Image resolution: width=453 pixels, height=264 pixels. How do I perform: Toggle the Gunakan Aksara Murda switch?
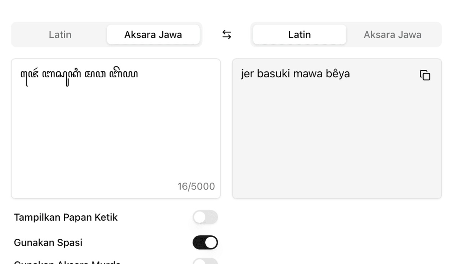(205, 262)
